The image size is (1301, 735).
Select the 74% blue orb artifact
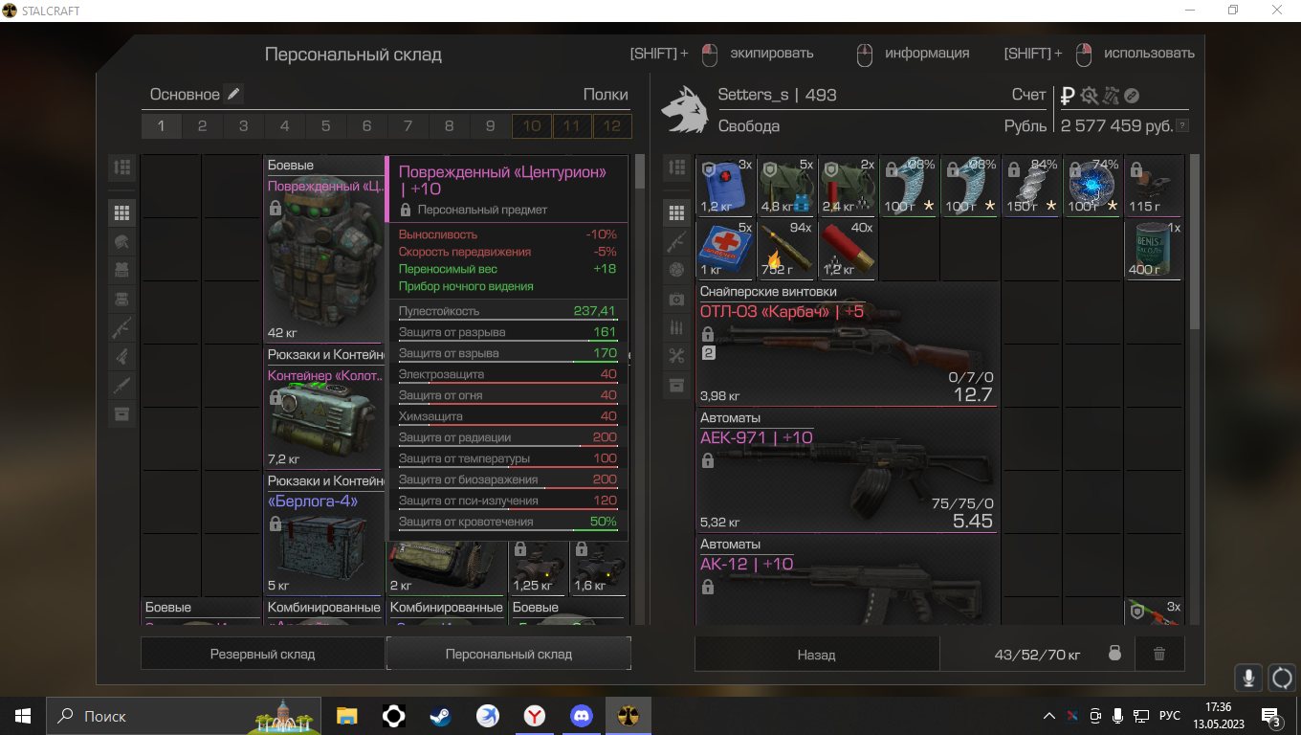point(1092,187)
